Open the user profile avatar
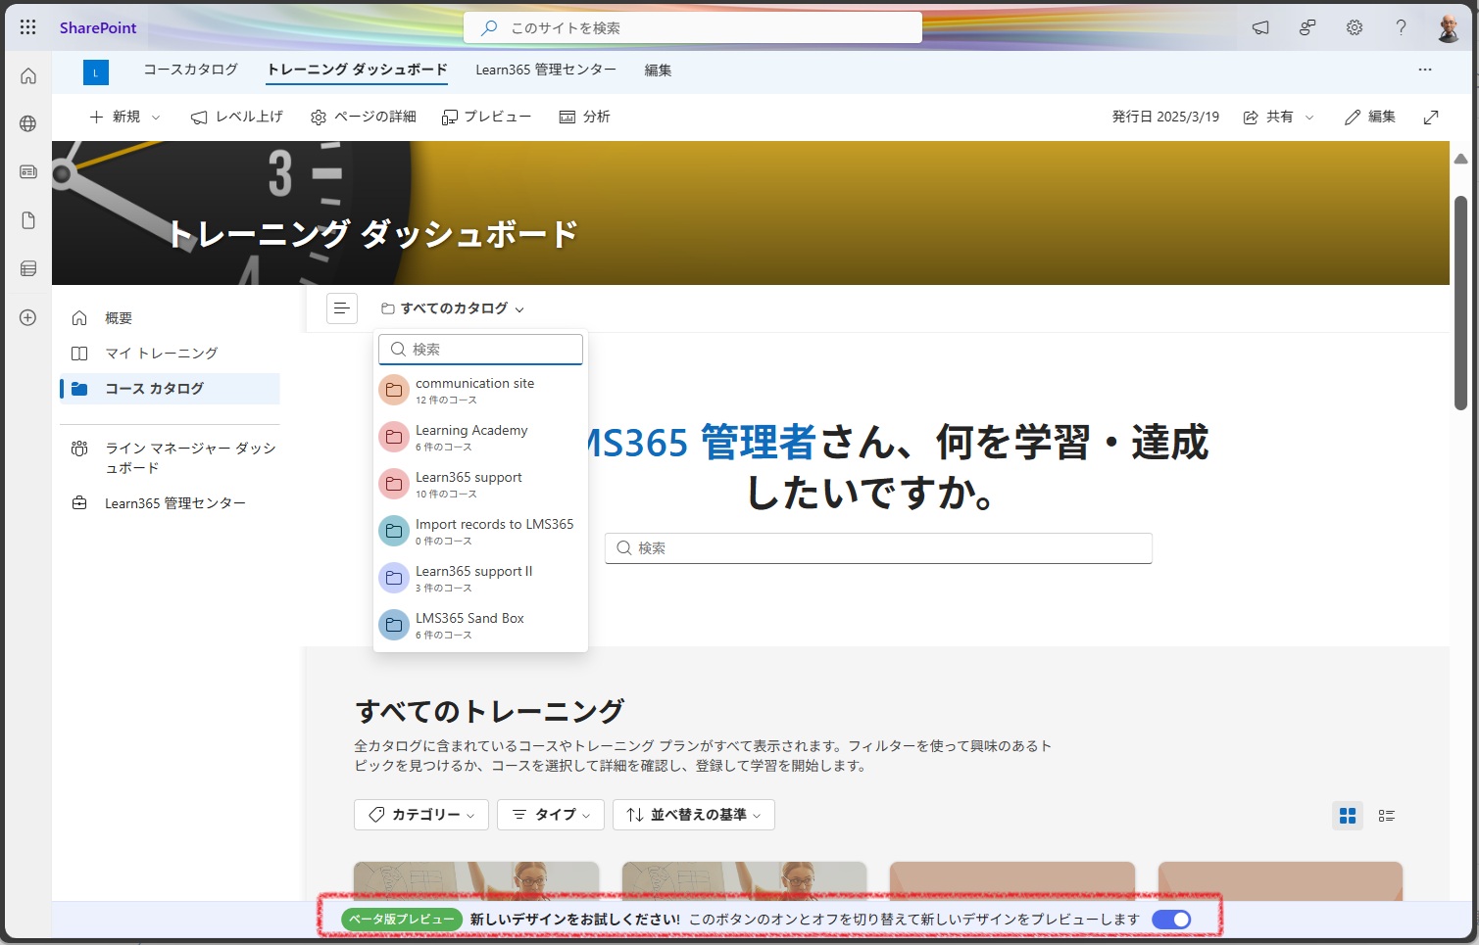 click(x=1449, y=27)
